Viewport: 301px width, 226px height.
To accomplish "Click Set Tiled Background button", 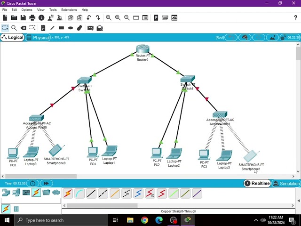I will pyautogui.click(x=272, y=38).
